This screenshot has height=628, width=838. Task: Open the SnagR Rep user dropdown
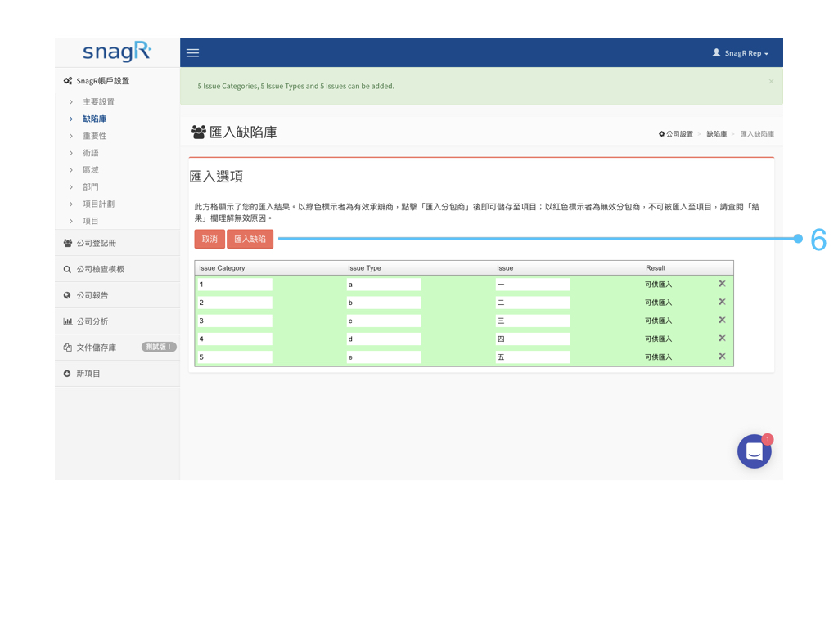click(740, 53)
